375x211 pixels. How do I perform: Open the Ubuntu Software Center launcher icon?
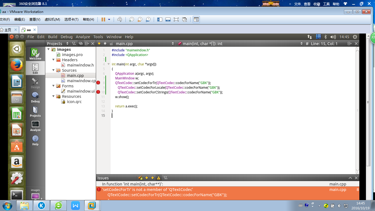tap(16, 146)
